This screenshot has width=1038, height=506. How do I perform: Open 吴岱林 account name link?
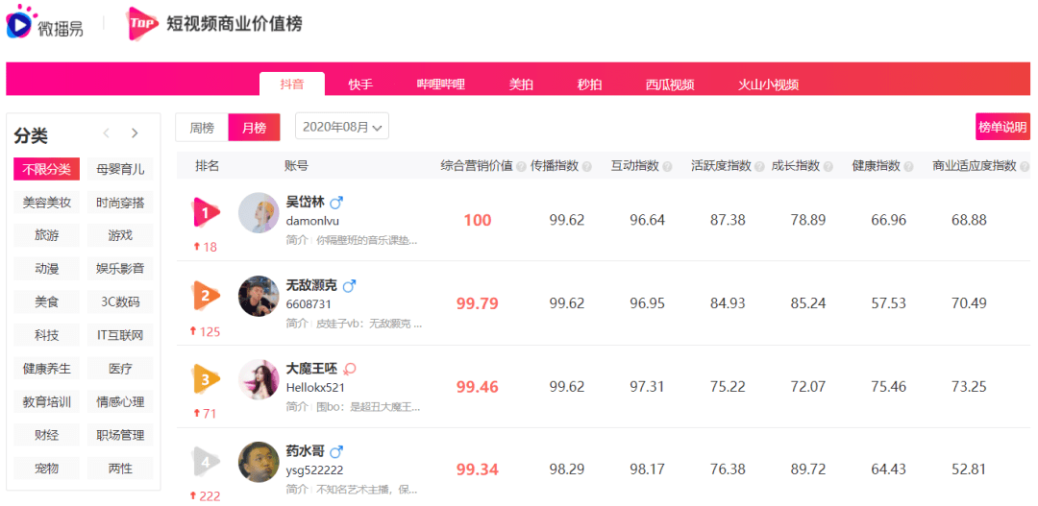coord(306,203)
